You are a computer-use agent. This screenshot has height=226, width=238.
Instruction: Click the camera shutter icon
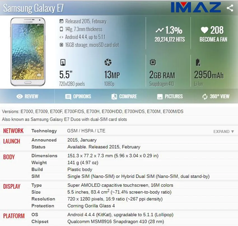point(108,62)
